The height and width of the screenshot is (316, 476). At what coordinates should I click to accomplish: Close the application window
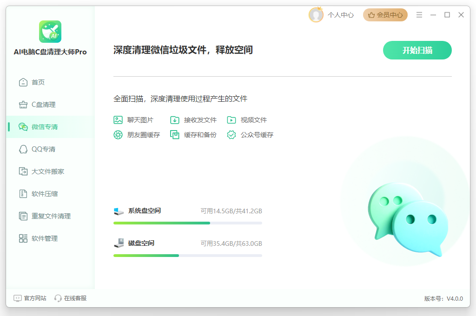click(461, 14)
